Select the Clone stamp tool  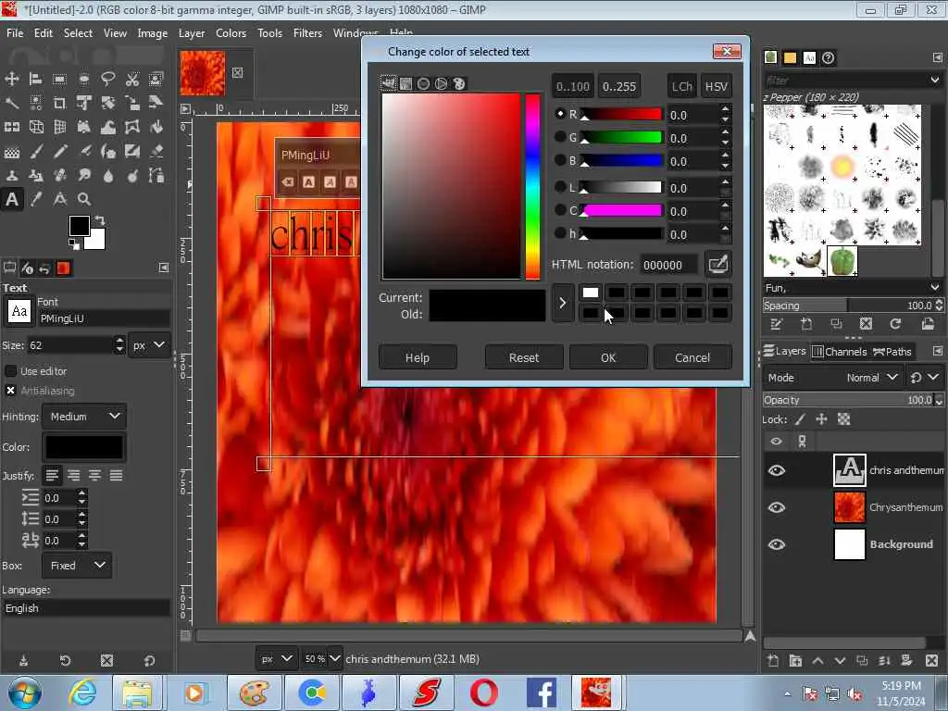[11, 175]
